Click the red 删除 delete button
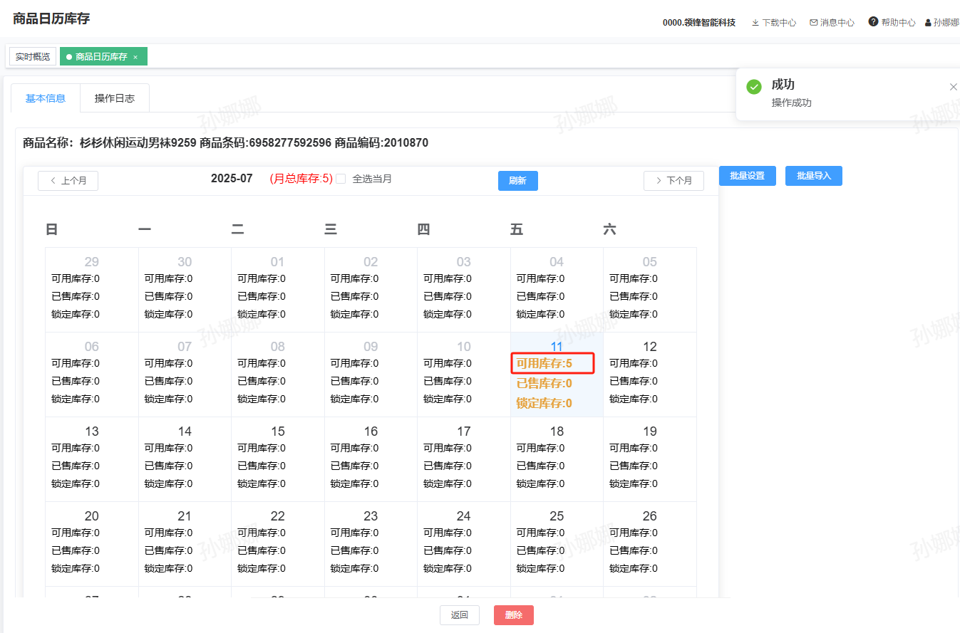 (x=514, y=615)
